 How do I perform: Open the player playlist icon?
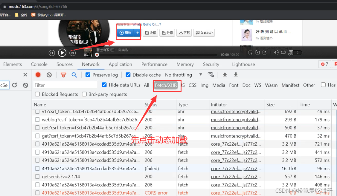pos(291,53)
